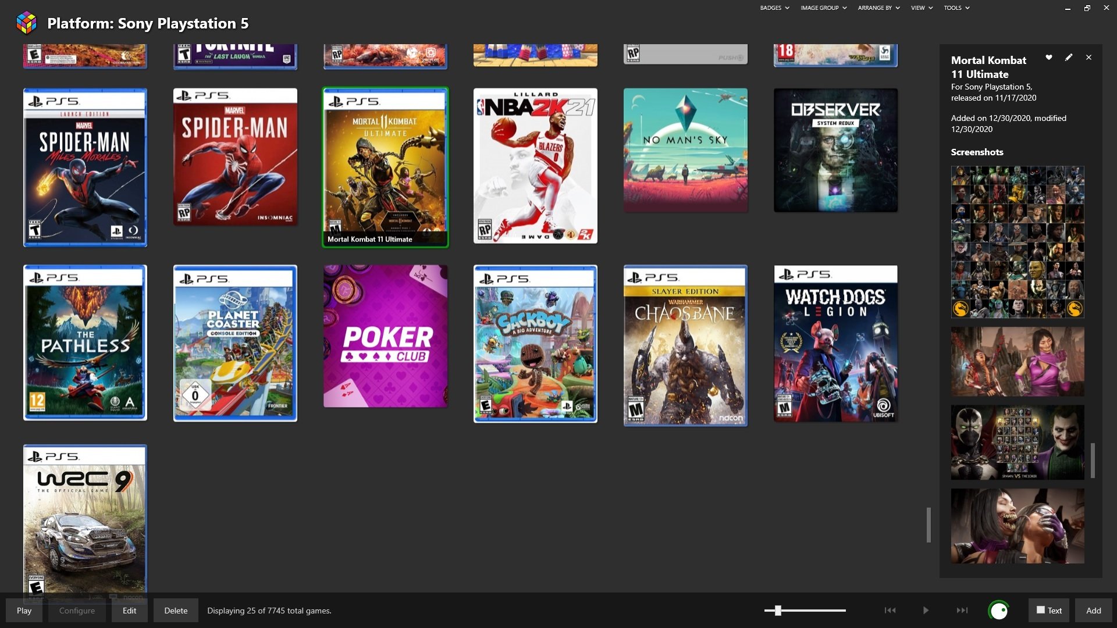Click the Edit button in bottom bar
Image resolution: width=1117 pixels, height=628 pixels.
(129, 611)
